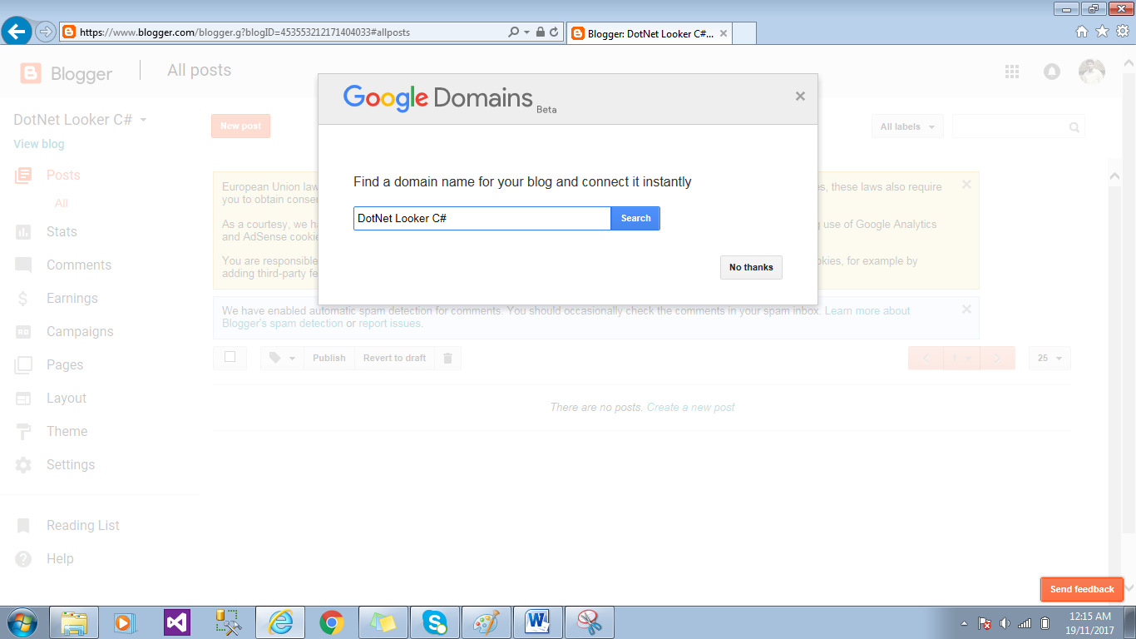This screenshot has height=639, width=1136.
Task: Dismiss the spam detection notice
Action: pos(966,310)
